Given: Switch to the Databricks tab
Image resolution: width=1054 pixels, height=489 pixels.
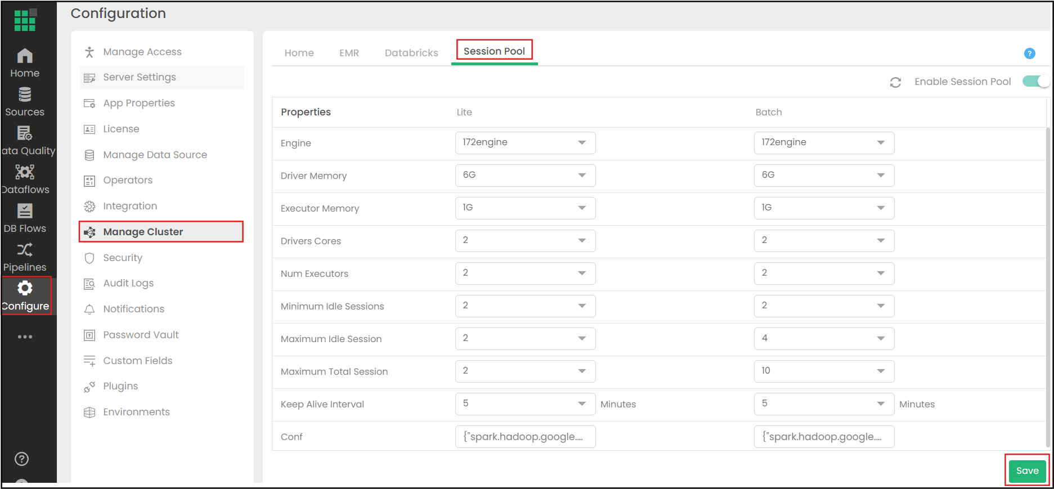Looking at the screenshot, I should tap(411, 53).
